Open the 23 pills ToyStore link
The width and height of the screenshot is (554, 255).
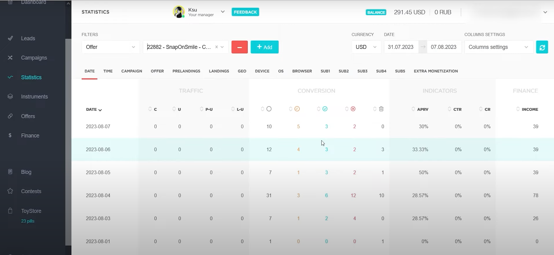tap(28, 221)
